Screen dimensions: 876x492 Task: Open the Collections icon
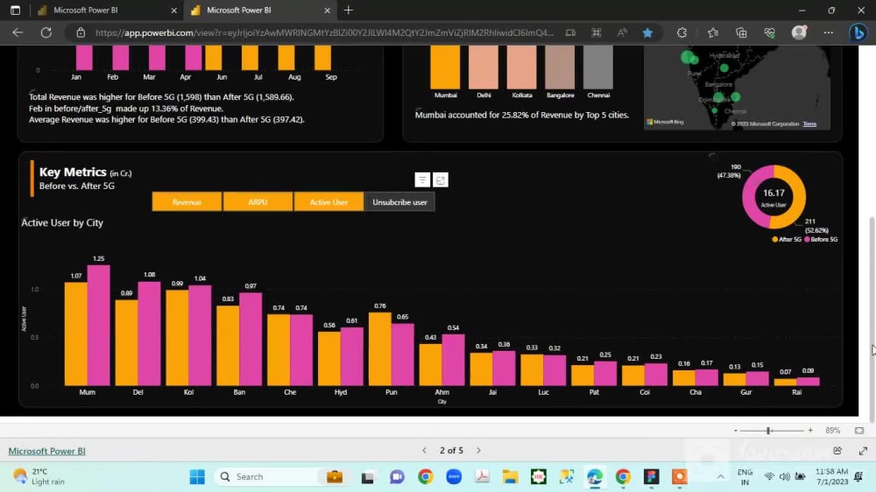pyautogui.click(x=741, y=33)
